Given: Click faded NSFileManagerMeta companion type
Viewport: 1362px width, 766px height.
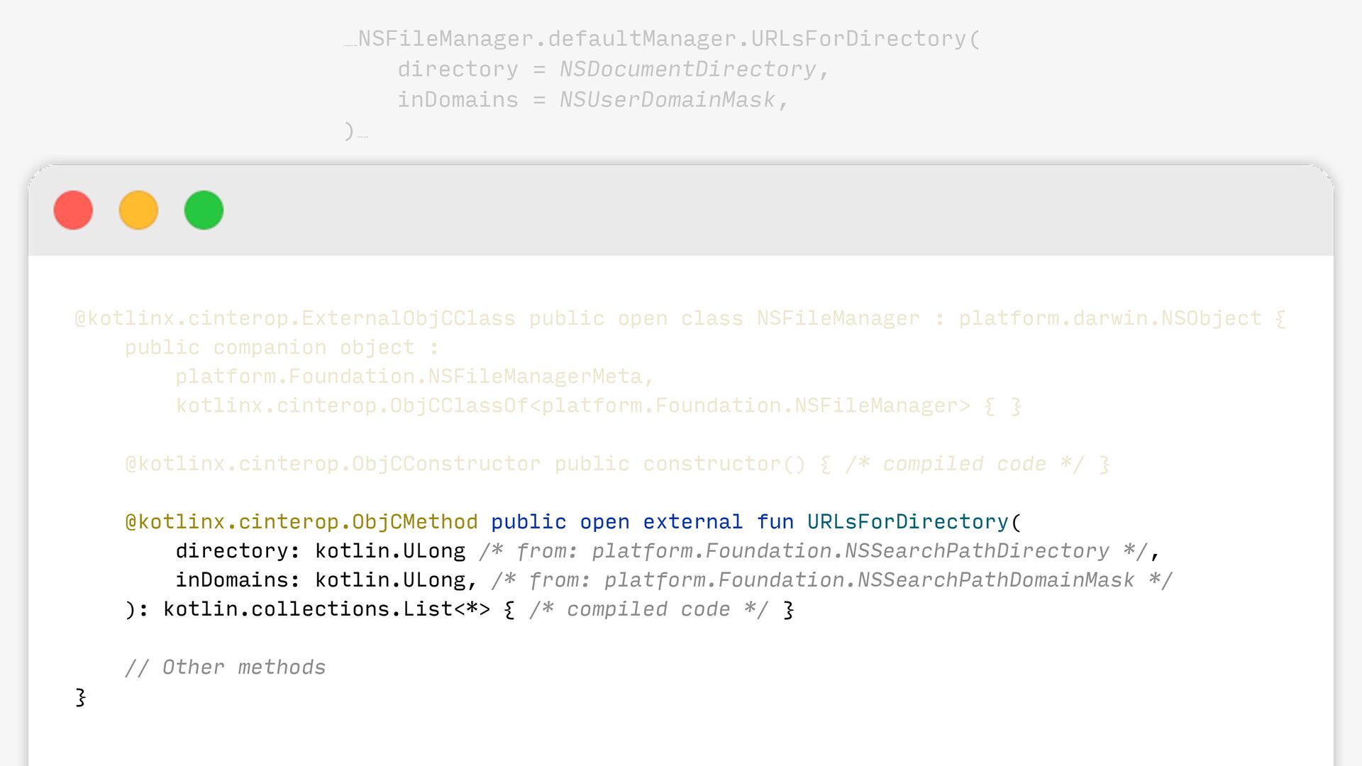Looking at the screenshot, I should pyautogui.click(x=535, y=377).
